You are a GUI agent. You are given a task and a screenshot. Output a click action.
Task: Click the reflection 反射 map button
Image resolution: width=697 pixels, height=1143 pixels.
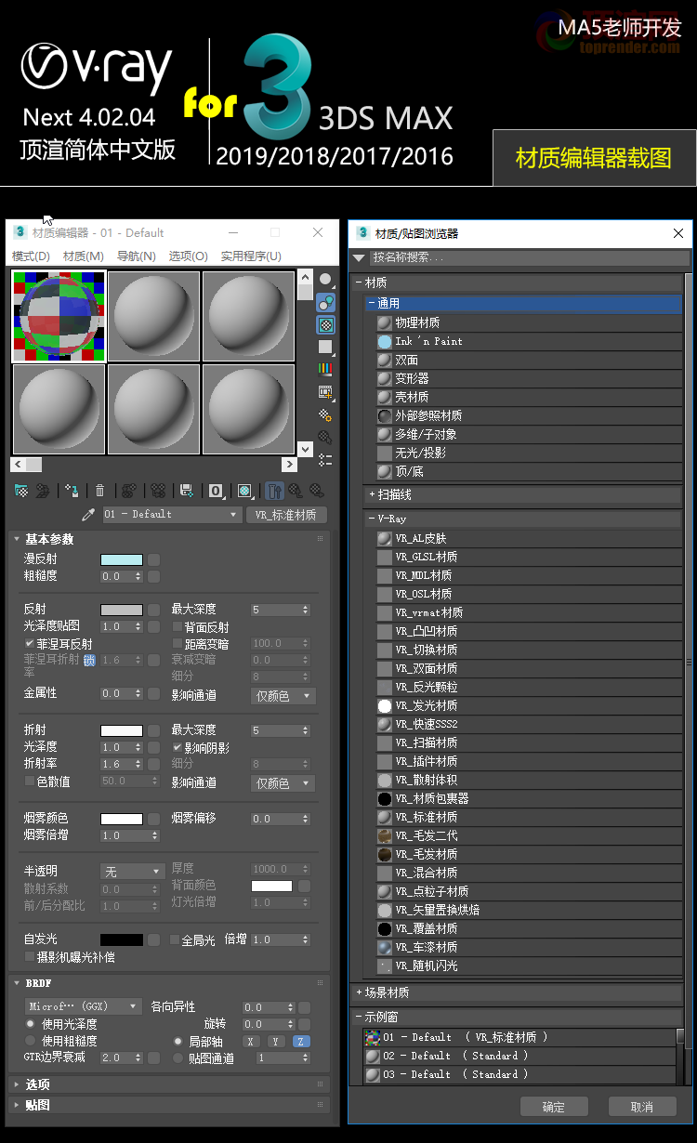coord(154,610)
